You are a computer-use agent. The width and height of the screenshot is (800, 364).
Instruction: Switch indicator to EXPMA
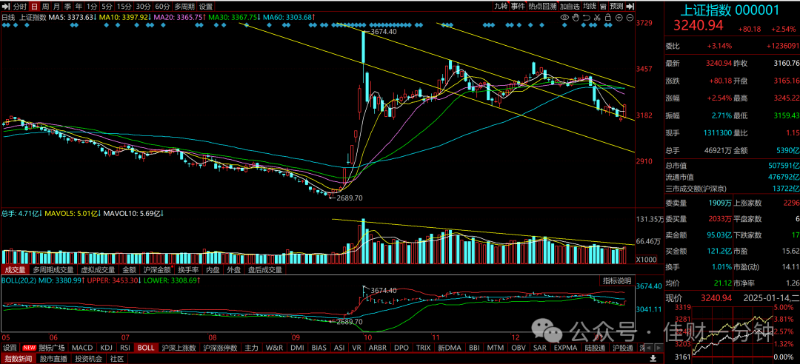567,348
